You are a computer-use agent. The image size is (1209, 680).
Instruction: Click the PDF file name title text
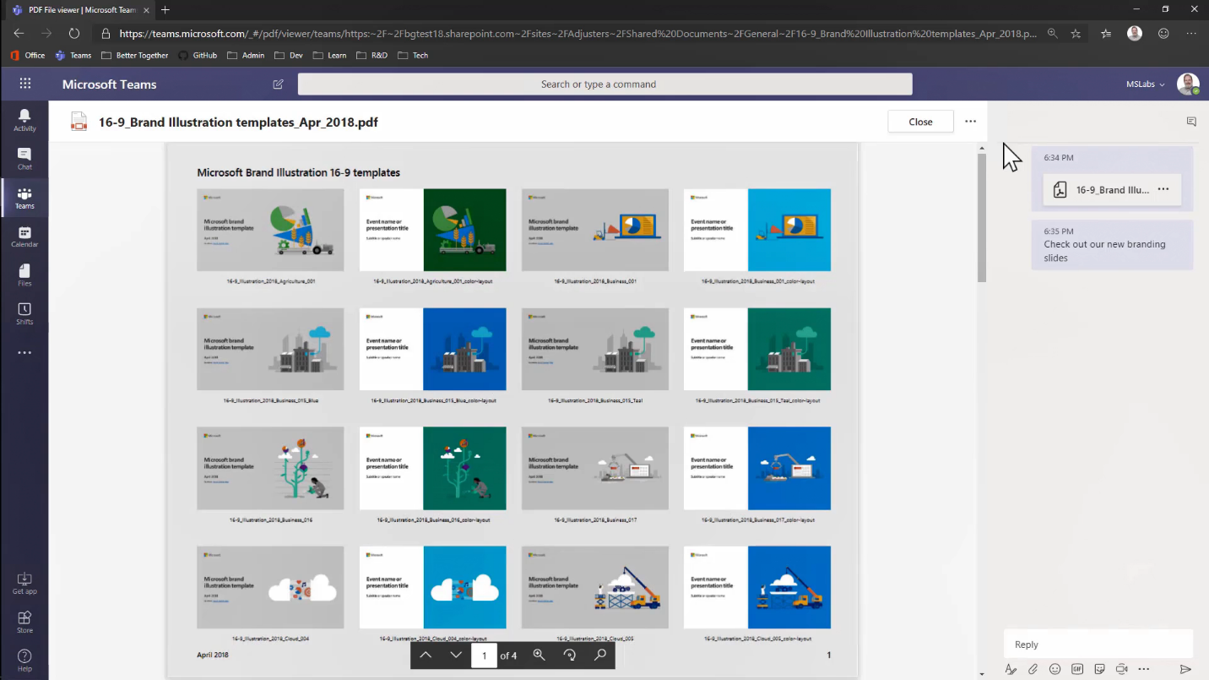(x=238, y=122)
